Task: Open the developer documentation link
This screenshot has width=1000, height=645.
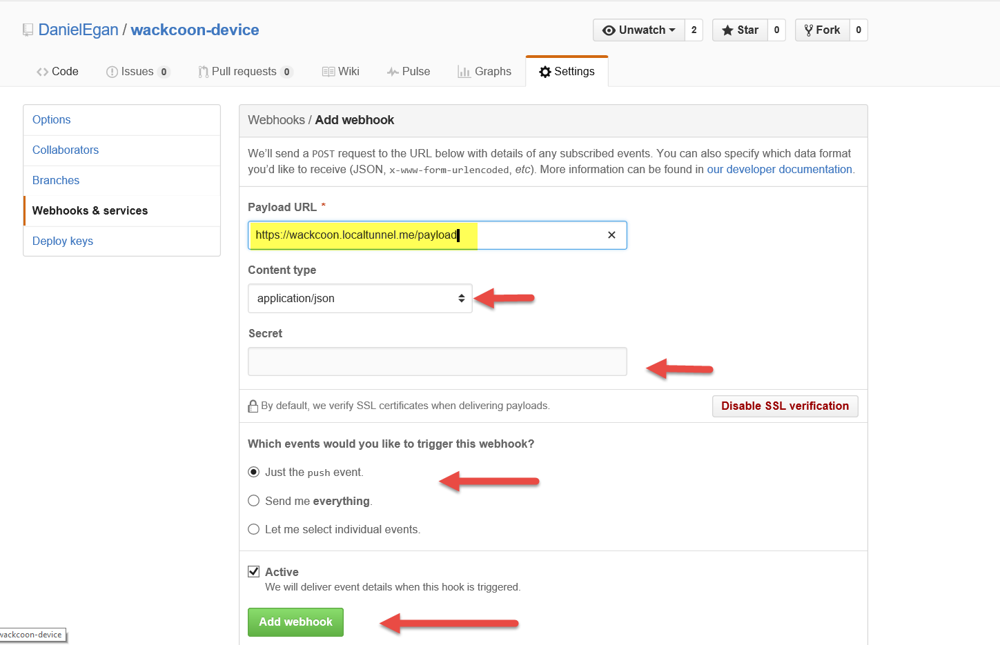Action: pyautogui.click(x=779, y=170)
